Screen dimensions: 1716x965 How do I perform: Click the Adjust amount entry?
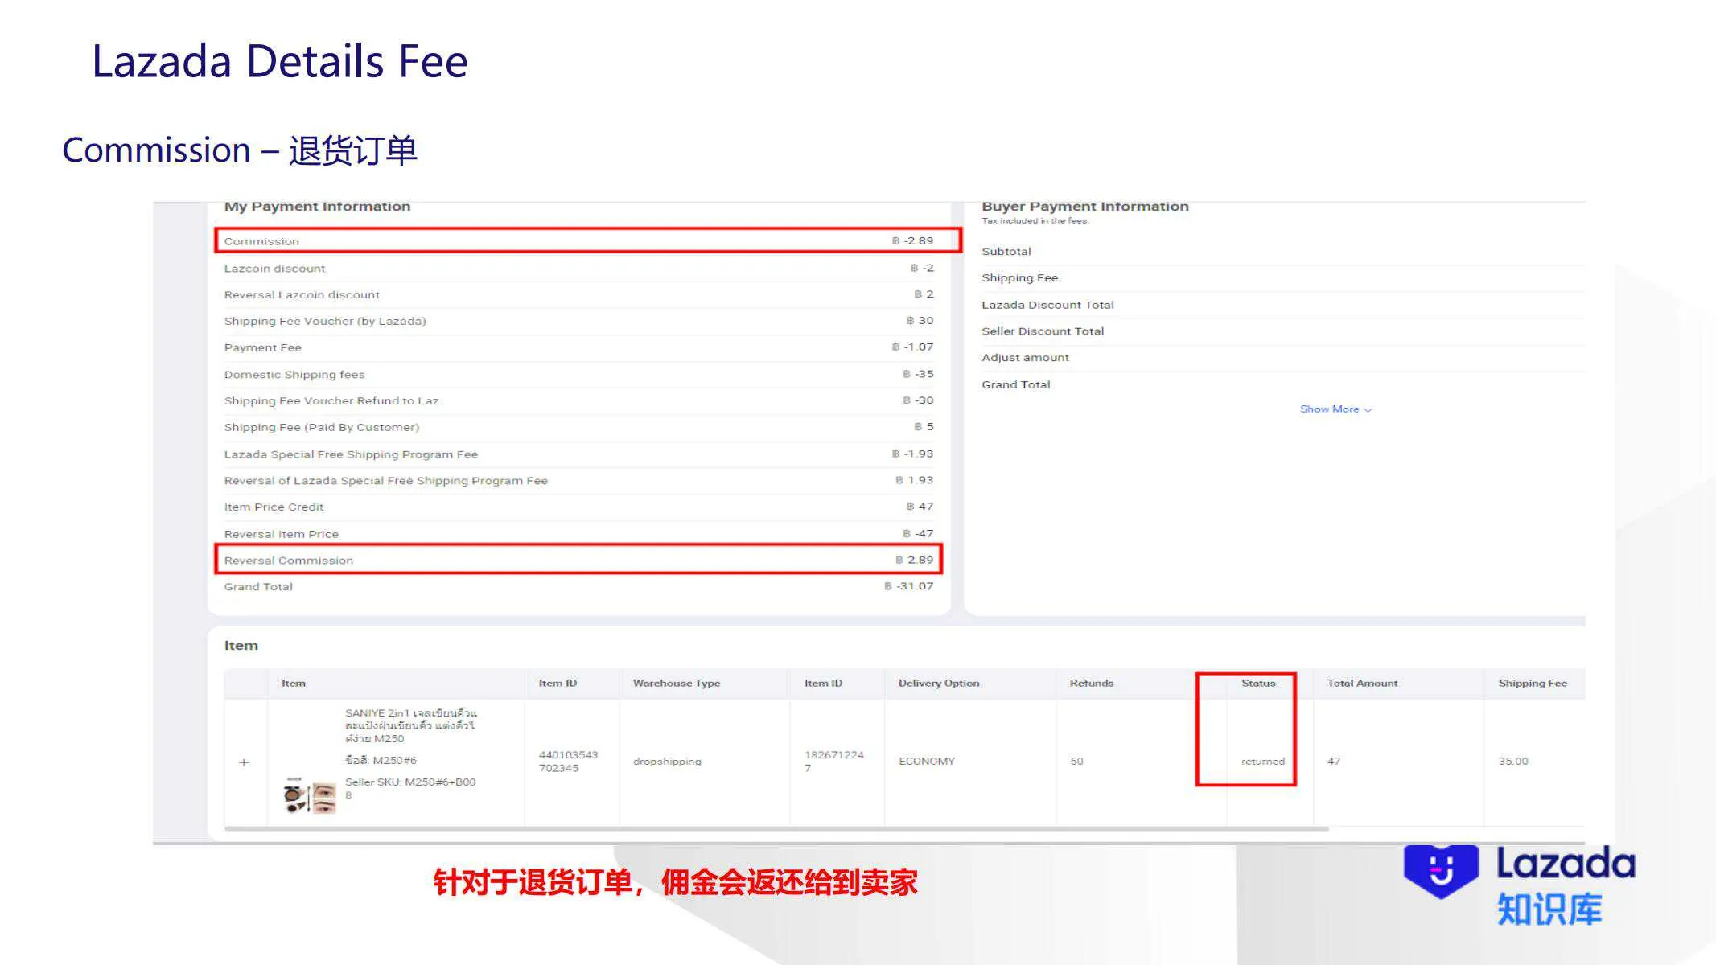[1025, 357]
